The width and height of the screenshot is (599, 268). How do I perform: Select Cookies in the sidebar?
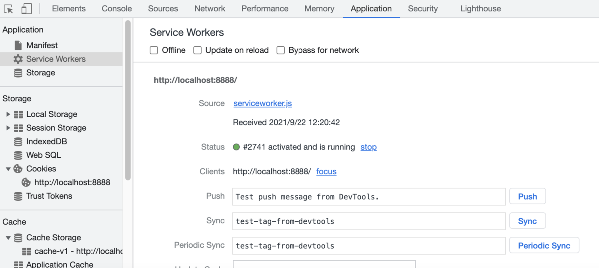point(41,169)
